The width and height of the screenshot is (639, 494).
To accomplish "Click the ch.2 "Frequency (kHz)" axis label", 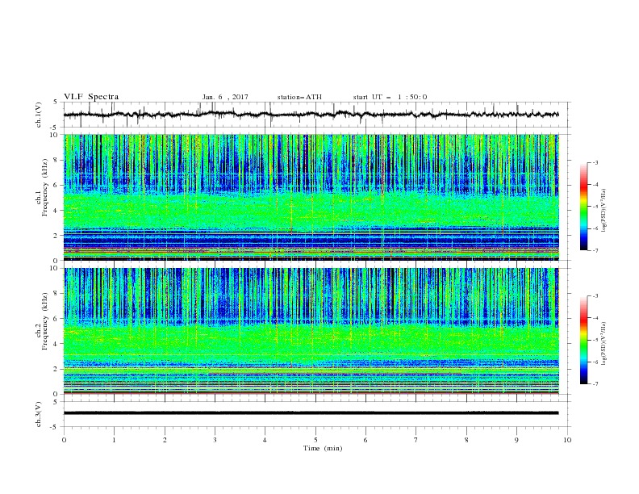I will point(45,320).
